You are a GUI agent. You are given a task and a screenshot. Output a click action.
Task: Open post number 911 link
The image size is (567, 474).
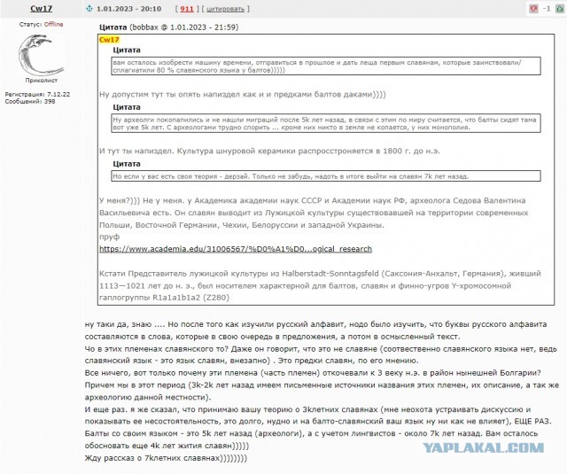click(x=187, y=9)
